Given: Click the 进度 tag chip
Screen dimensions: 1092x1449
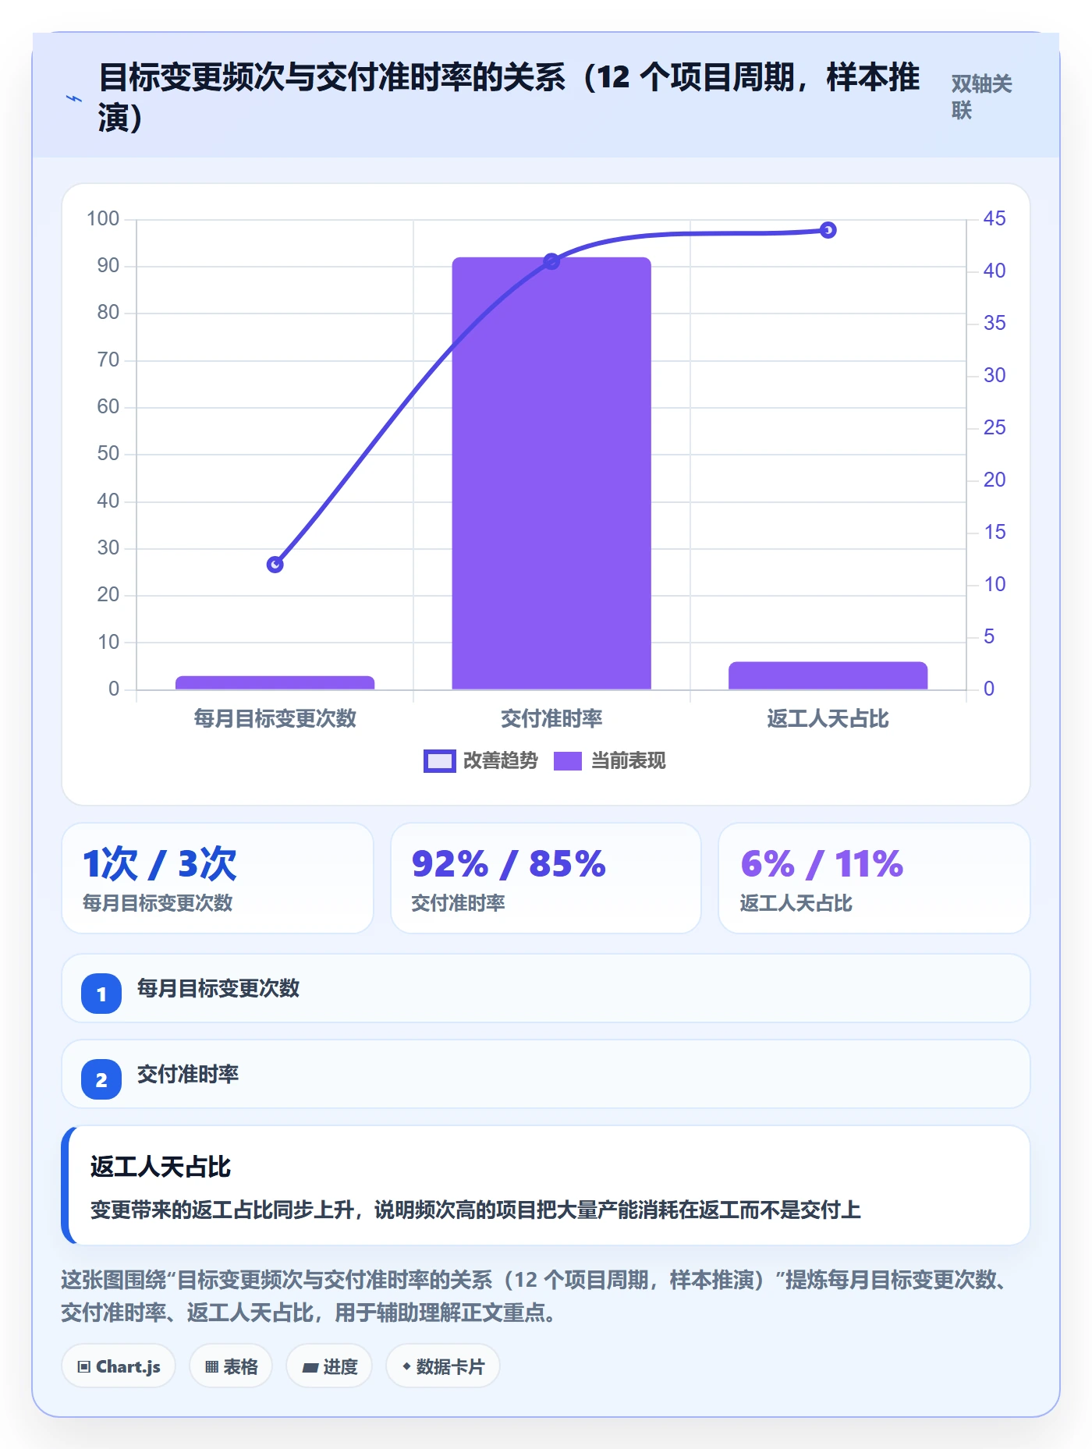Looking at the screenshot, I should (329, 1366).
